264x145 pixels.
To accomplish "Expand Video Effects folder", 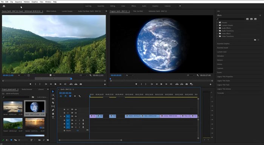I will coord(217,34).
